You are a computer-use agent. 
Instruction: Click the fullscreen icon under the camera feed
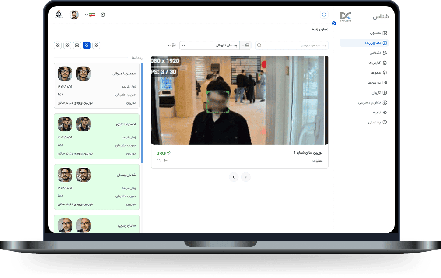click(158, 161)
